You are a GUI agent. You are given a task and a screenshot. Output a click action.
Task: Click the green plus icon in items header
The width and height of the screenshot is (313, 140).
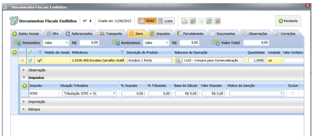pyautogui.click(x=14, y=52)
